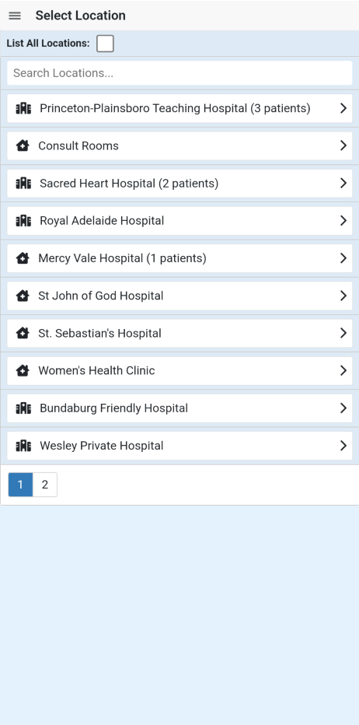
Task: Open the hamburger navigation menu
Action: pyautogui.click(x=15, y=16)
